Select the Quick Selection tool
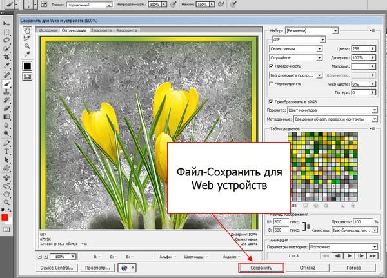 6,48
